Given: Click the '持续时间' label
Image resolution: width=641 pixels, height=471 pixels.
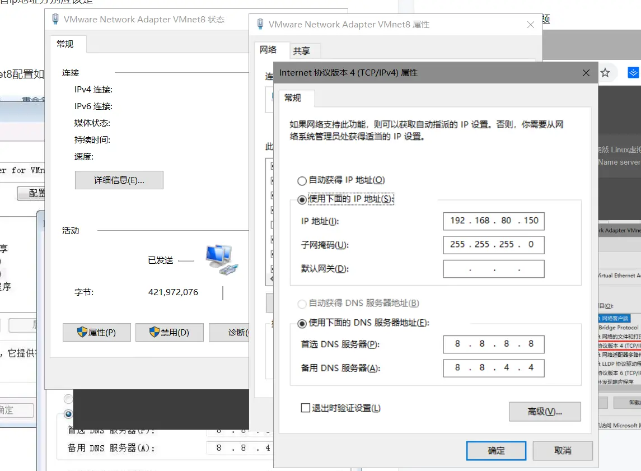Looking at the screenshot, I should coord(92,140).
